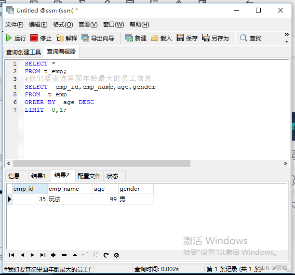Save the query with 保存

pyautogui.click(x=187, y=38)
